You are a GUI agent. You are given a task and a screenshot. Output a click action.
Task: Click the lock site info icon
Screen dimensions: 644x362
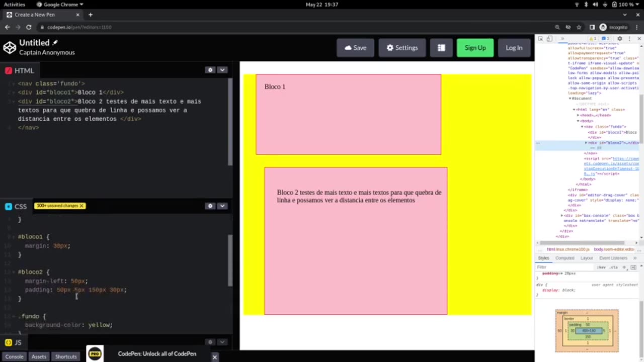click(43, 27)
